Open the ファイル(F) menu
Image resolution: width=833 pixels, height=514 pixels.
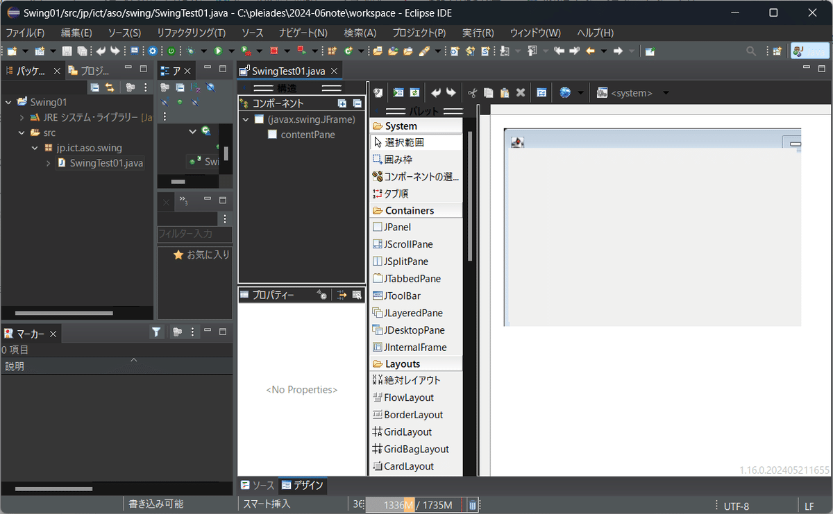point(25,33)
